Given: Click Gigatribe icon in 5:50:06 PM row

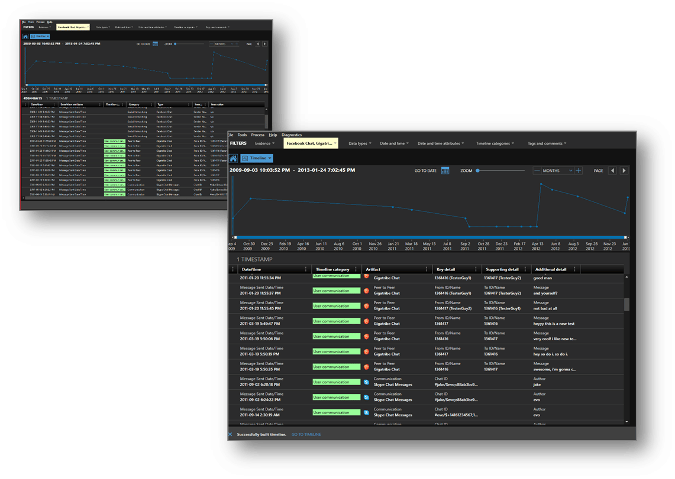Looking at the screenshot, I should pos(366,337).
